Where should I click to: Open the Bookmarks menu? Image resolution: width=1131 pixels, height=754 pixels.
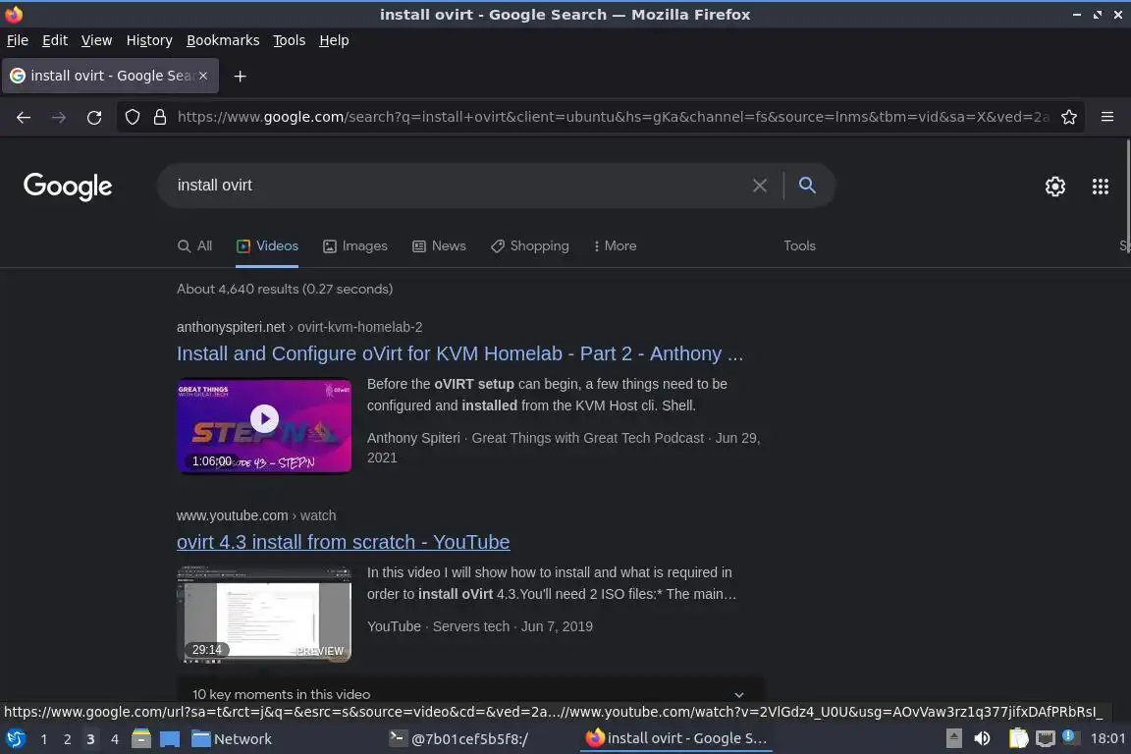[223, 40]
